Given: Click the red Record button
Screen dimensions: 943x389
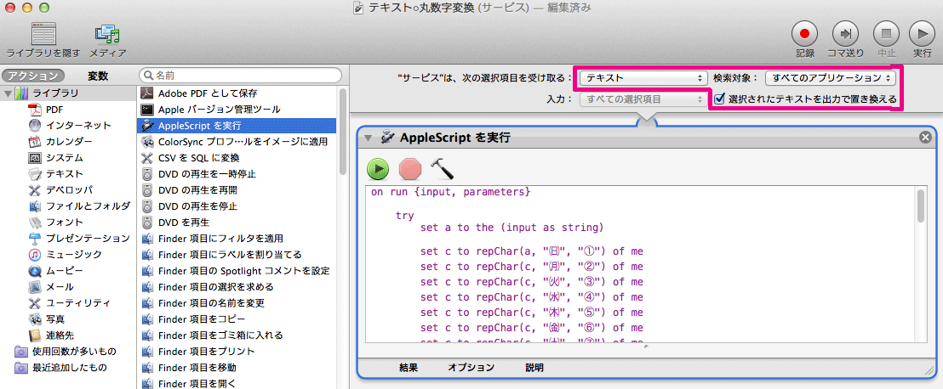Looking at the screenshot, I should click(x=805, y=33).
